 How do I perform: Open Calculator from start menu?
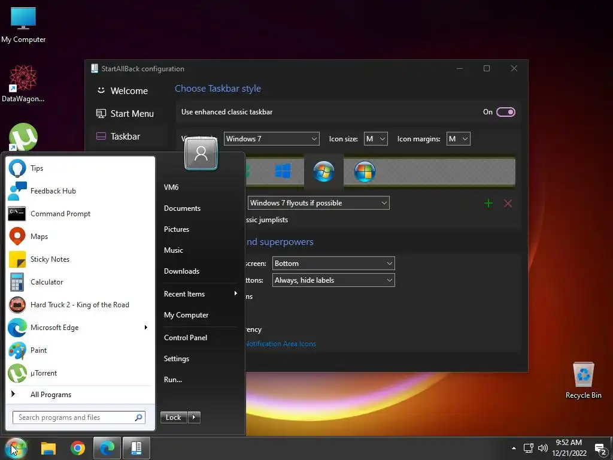coord(80,282)
